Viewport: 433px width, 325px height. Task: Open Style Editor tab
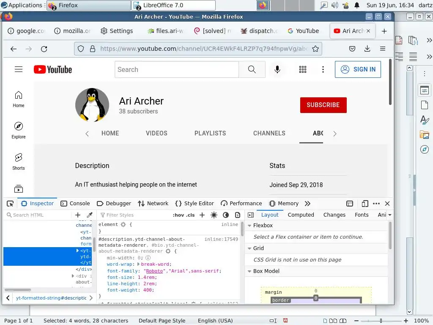195,204
